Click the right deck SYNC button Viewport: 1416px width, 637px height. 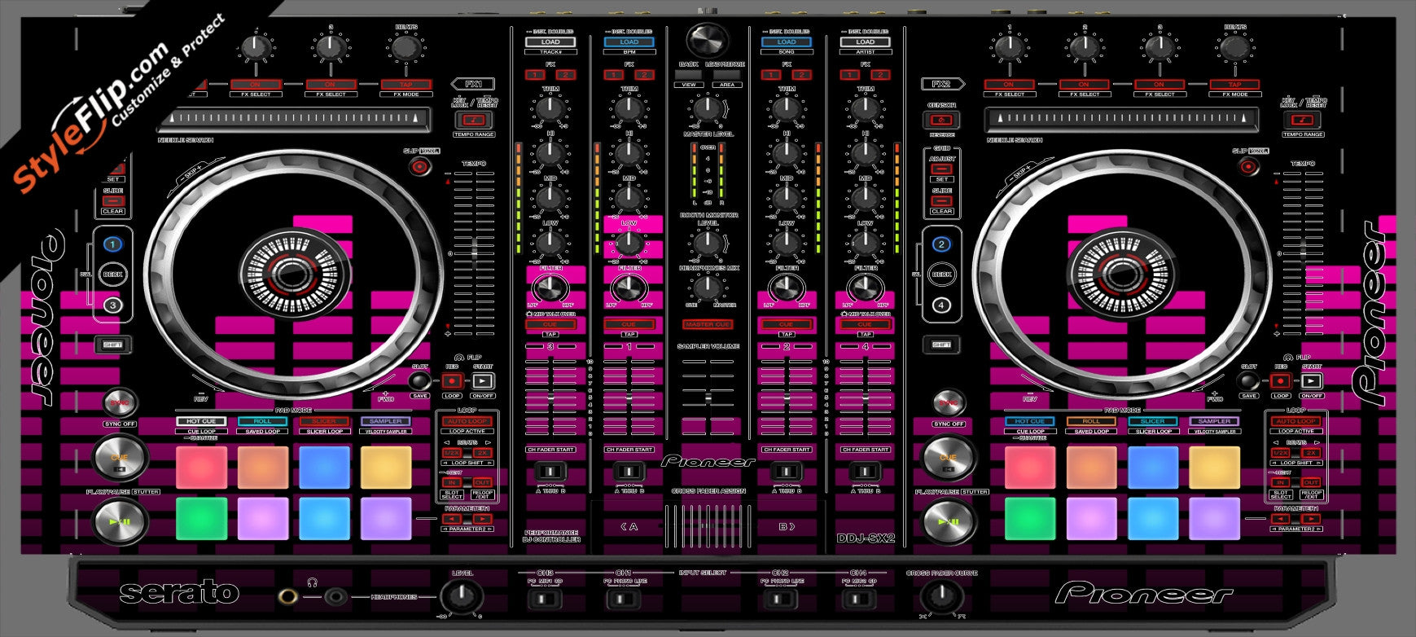tap(949, 402)
